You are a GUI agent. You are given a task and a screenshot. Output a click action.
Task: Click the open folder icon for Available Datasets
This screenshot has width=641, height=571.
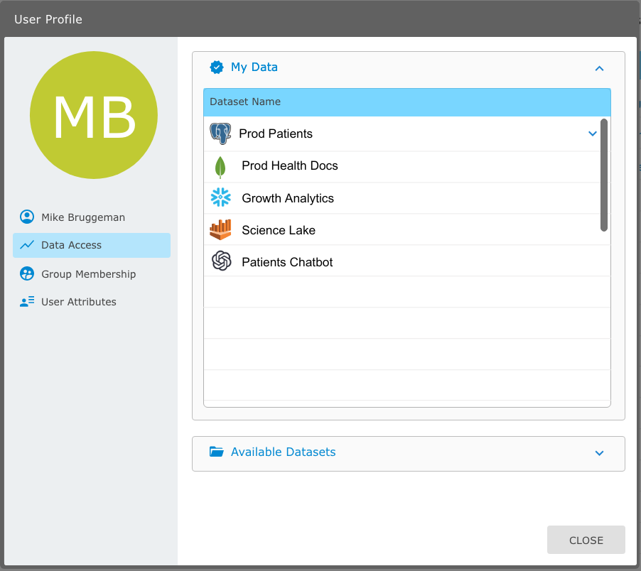(217, 452)
